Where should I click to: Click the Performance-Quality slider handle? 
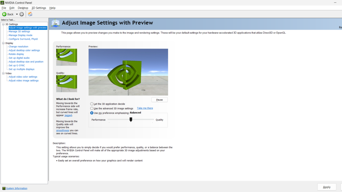[x=131, y=119]
